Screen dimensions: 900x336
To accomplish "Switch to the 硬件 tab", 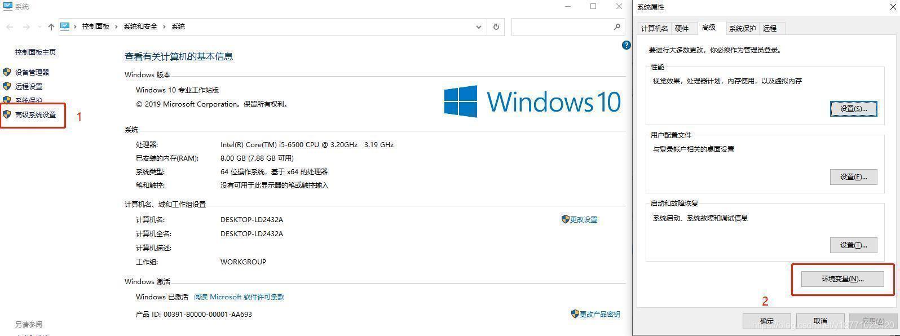I will point(682,28).
